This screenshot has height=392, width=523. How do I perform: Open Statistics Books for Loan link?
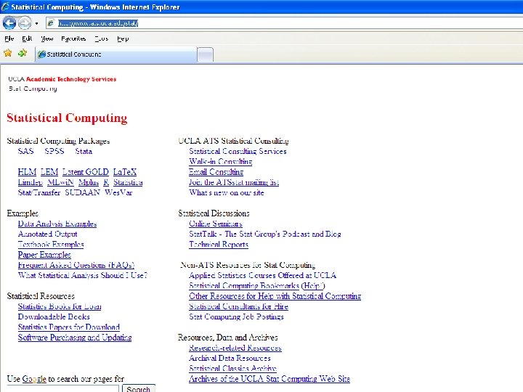click(x=60, y=306)
